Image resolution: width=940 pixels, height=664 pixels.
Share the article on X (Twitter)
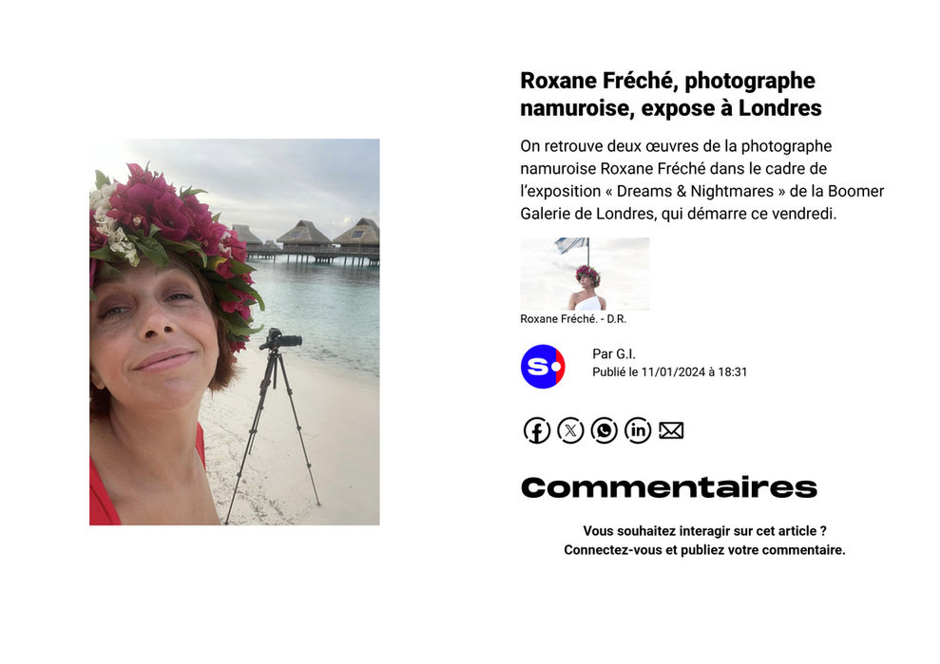pos(570,430)
